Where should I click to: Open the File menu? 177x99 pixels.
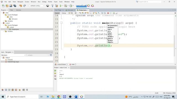(x=6, y=2)
